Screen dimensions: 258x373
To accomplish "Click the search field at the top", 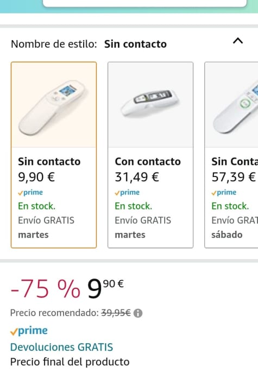I will click(144, 3).
